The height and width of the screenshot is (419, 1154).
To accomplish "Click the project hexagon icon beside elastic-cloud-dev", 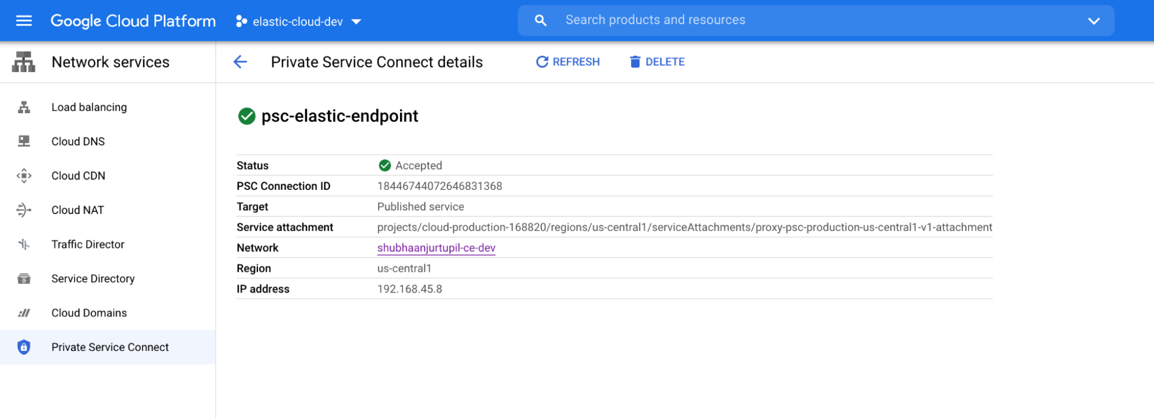I will point(241,21).
